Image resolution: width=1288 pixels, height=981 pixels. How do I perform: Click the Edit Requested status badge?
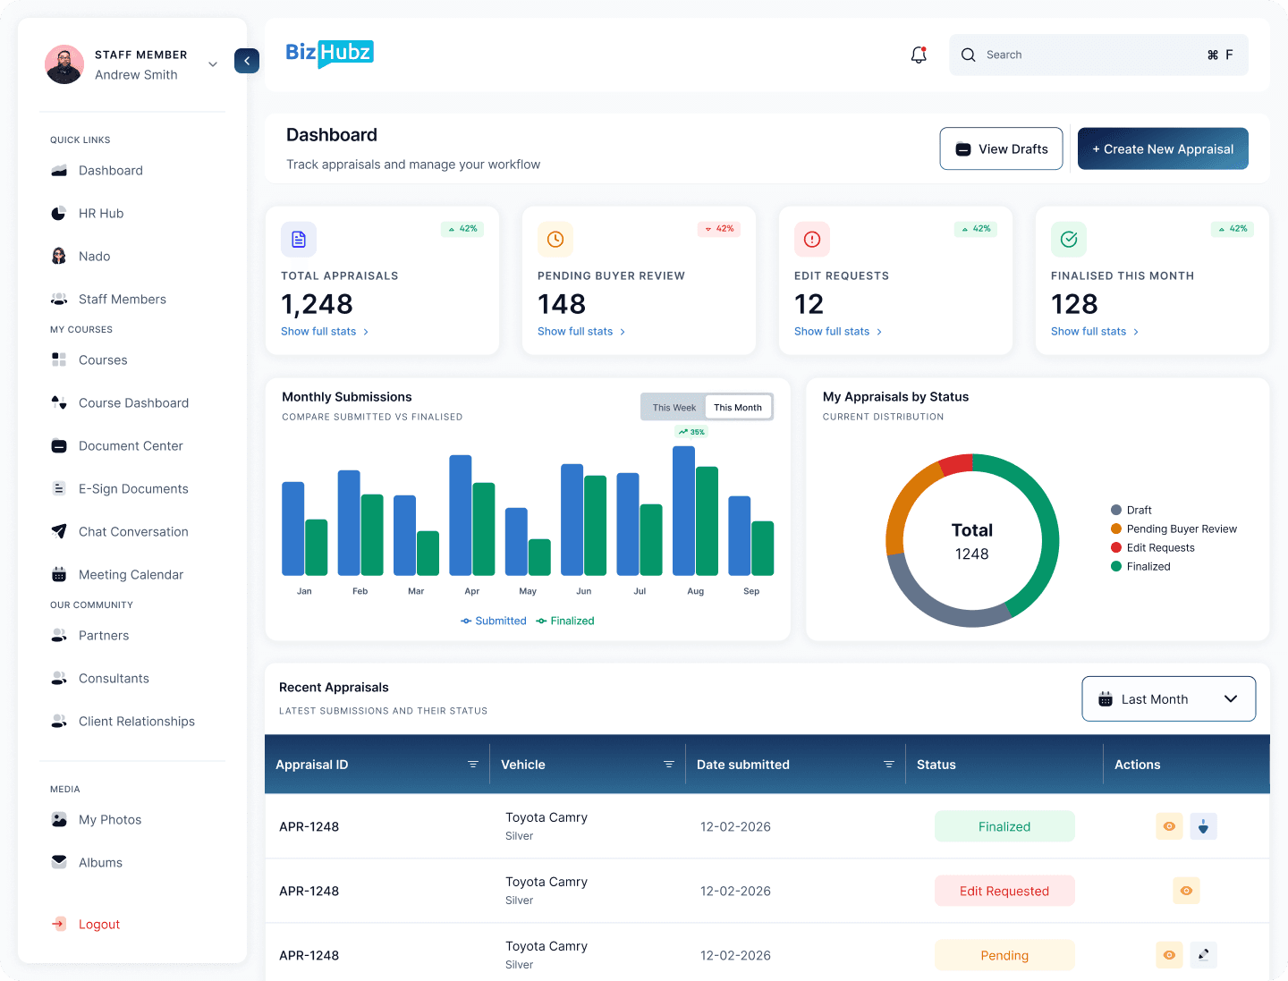[1004, 892]
